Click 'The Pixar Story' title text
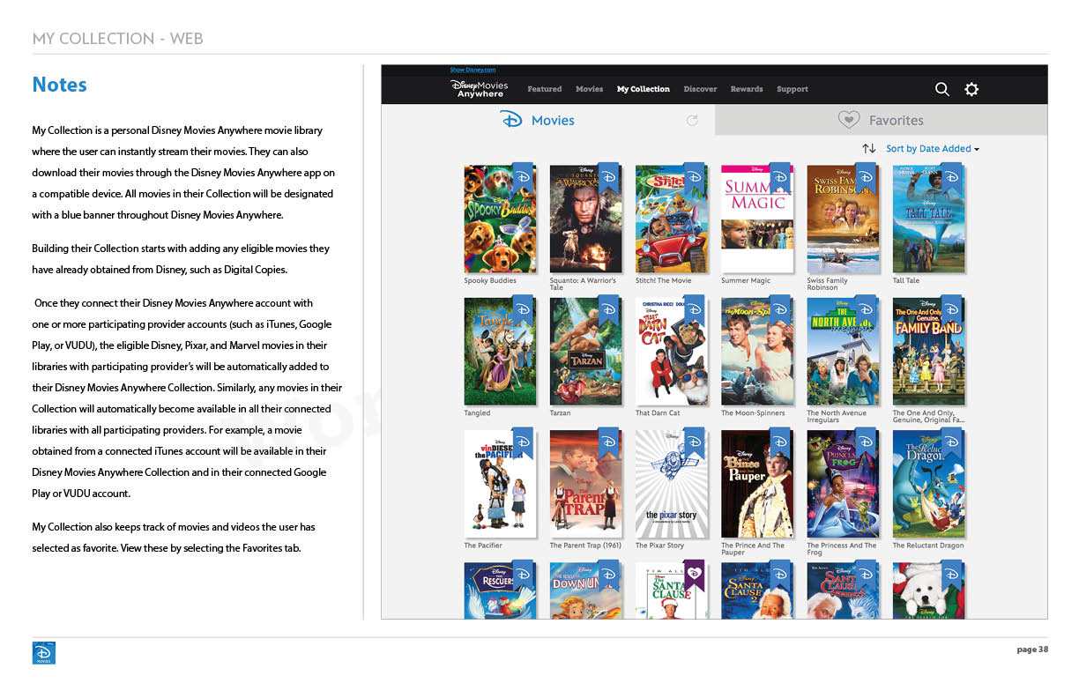Image resolution: width=1079 pixels, height=698 pixels. 659,546
